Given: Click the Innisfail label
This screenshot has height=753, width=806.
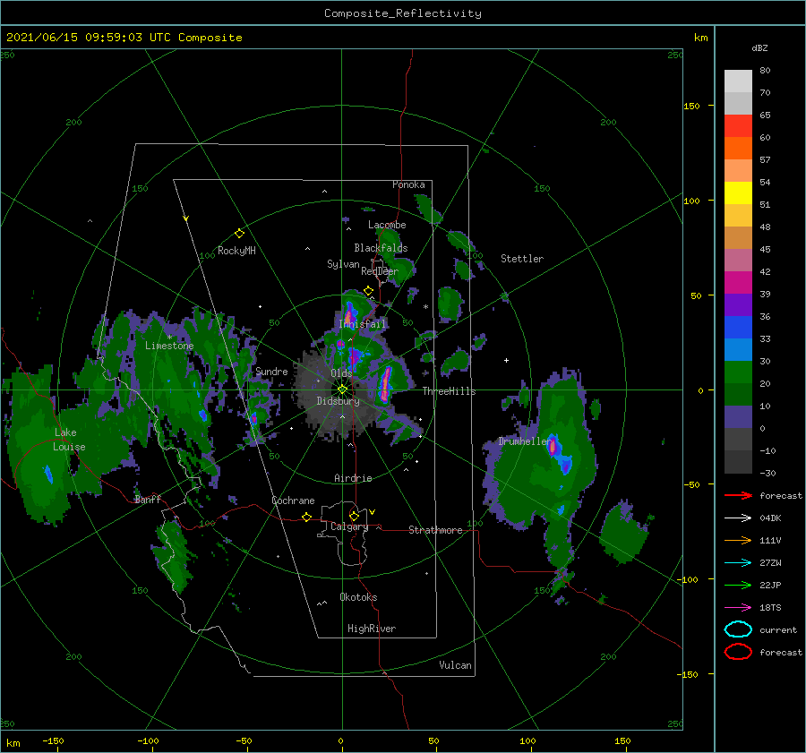Looking at the screenshot, I should (362, 324).
